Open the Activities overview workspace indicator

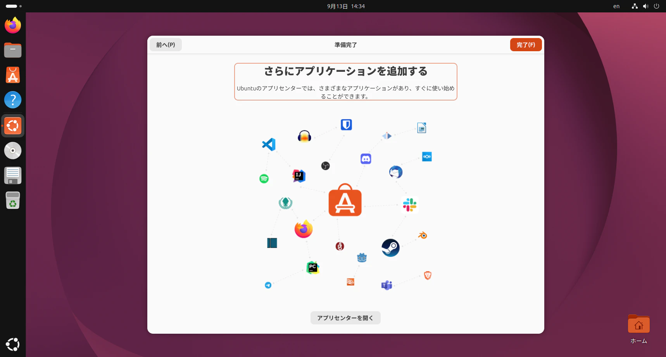click(14, 6)
